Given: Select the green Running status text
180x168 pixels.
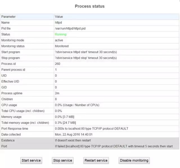Looking at the screenshot, I should click(x=61, y=34).
